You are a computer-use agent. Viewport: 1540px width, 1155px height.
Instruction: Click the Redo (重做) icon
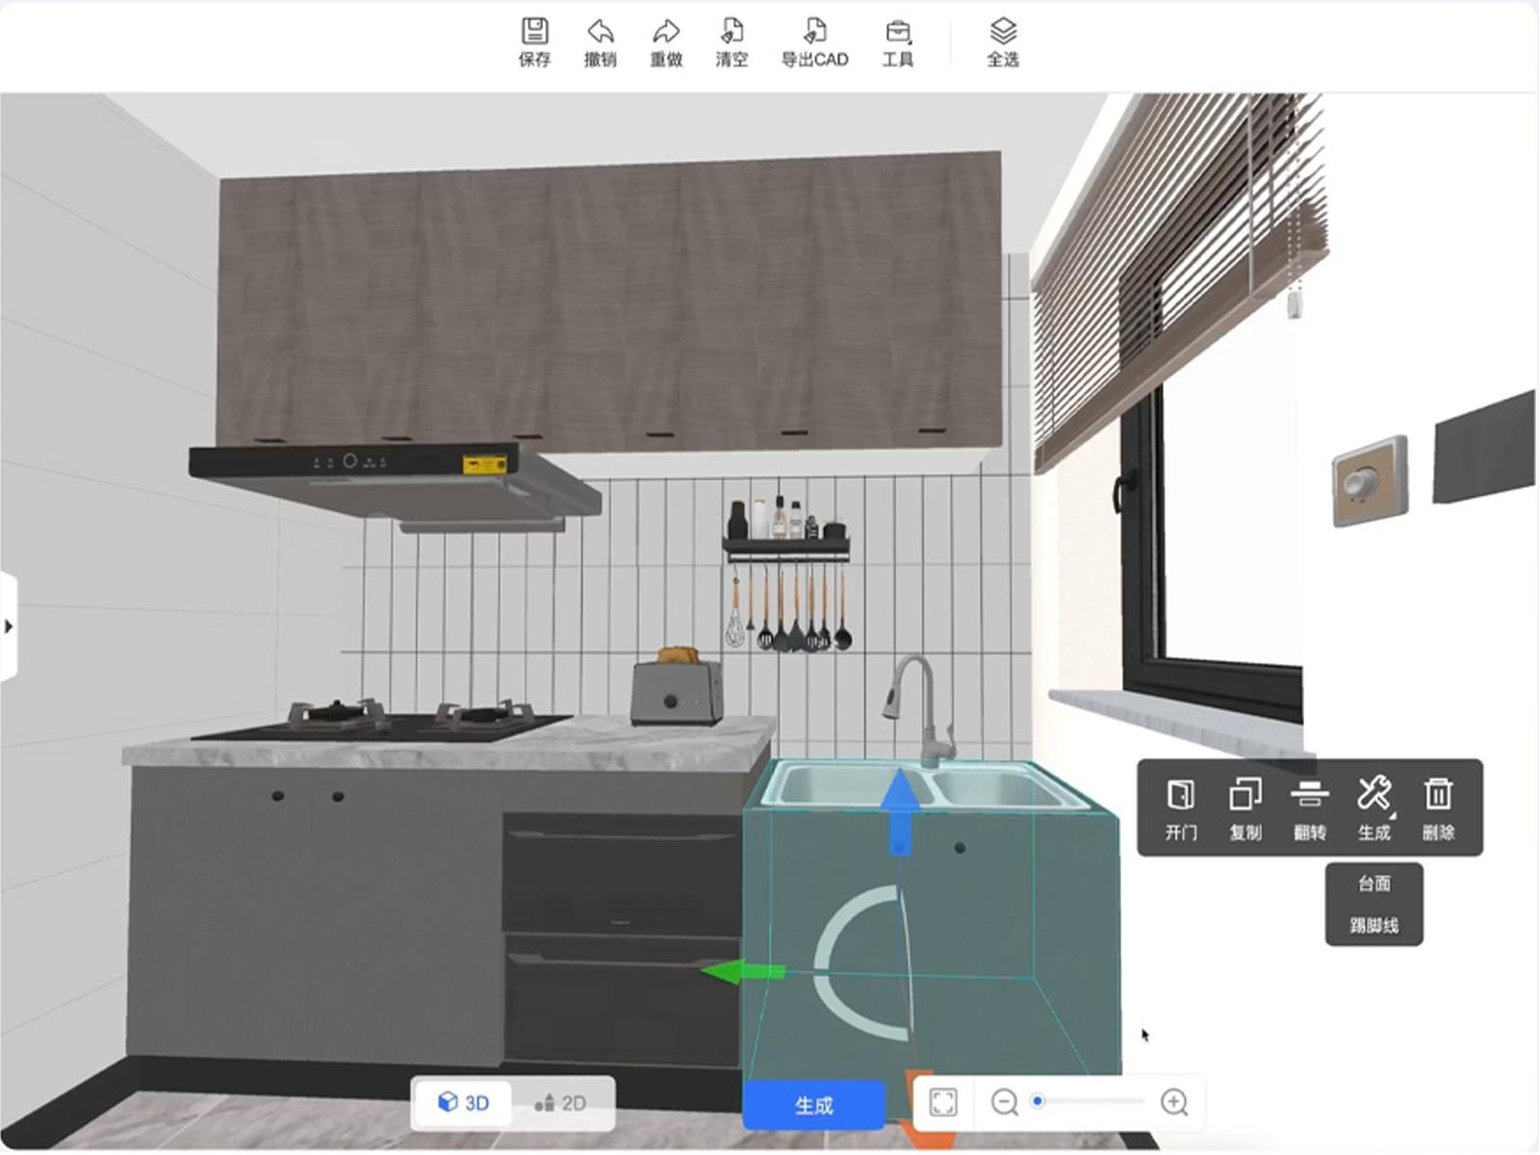pyautogui.click(x=665, y=42)
